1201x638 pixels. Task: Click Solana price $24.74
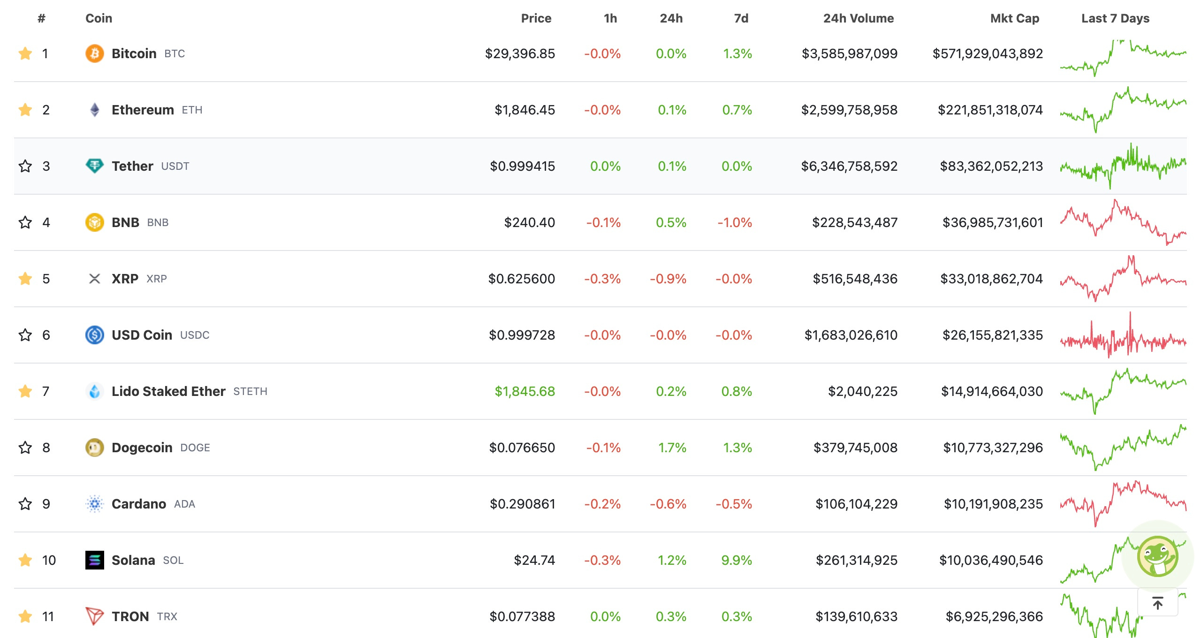(x=534, y=560)
